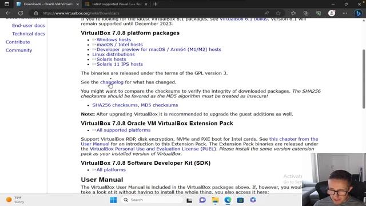Open the Linux distributions link

pos(113,54)
